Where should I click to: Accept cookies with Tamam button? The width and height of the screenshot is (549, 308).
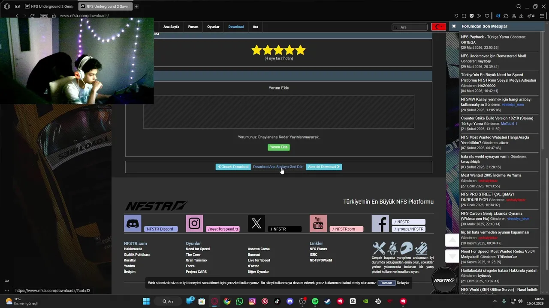(386, 283)
